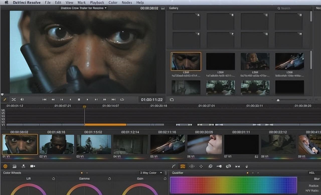
Task: Open the DaVinci Resolve application menu
Action: click(x=27, y=3)
